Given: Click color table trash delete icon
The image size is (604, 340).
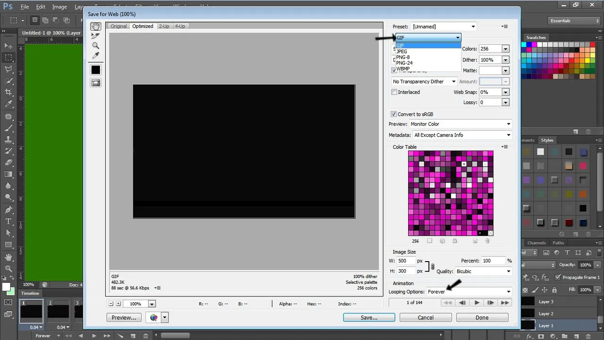Looking at the screenshot, I should coord(487,241).
